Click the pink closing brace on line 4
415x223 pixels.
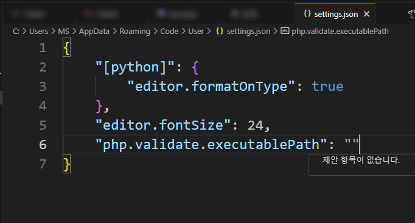[x=99, y=106]
